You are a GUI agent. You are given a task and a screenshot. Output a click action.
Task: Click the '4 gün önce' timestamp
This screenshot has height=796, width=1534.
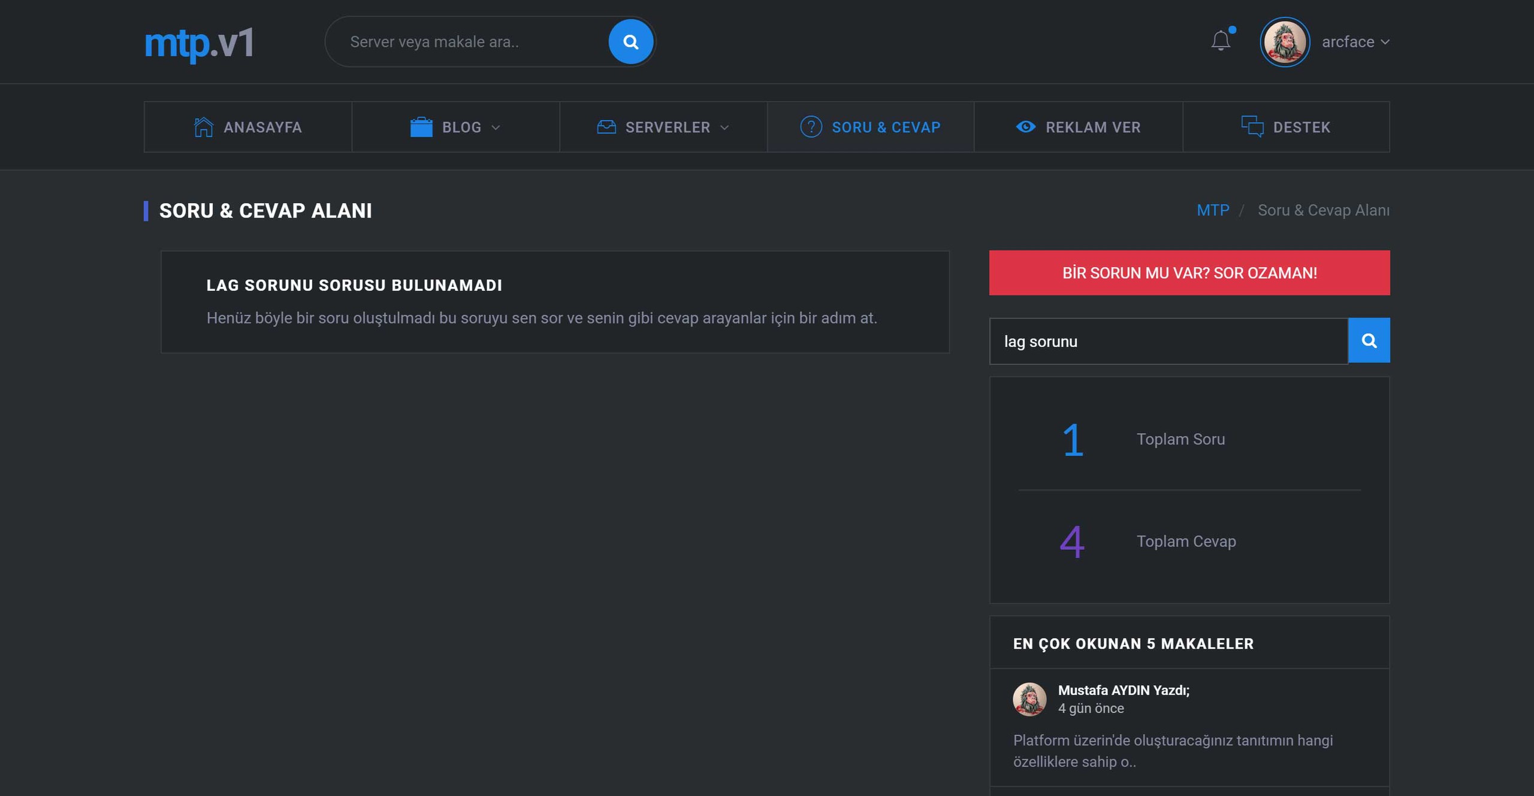coord(1091,709)
